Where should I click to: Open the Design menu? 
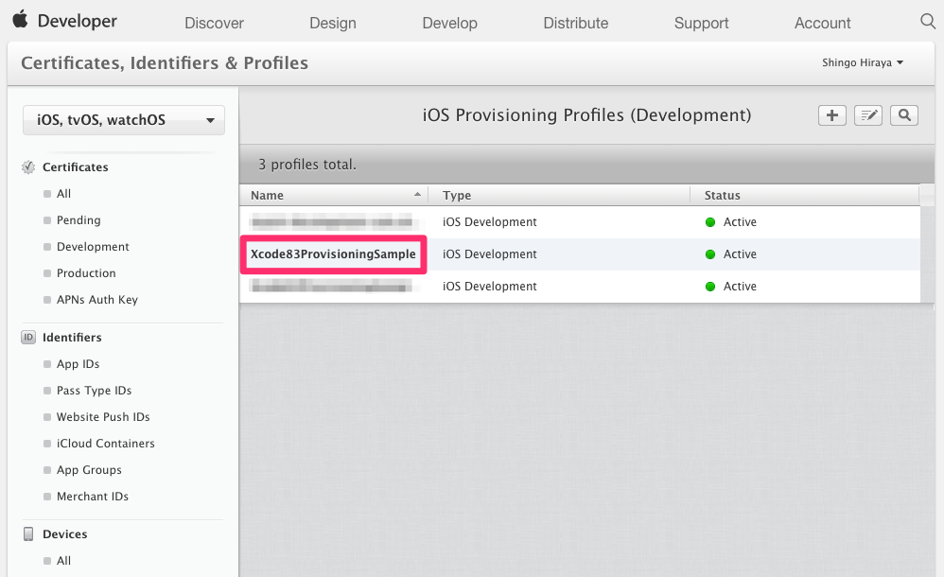click(x=333, y=23)
